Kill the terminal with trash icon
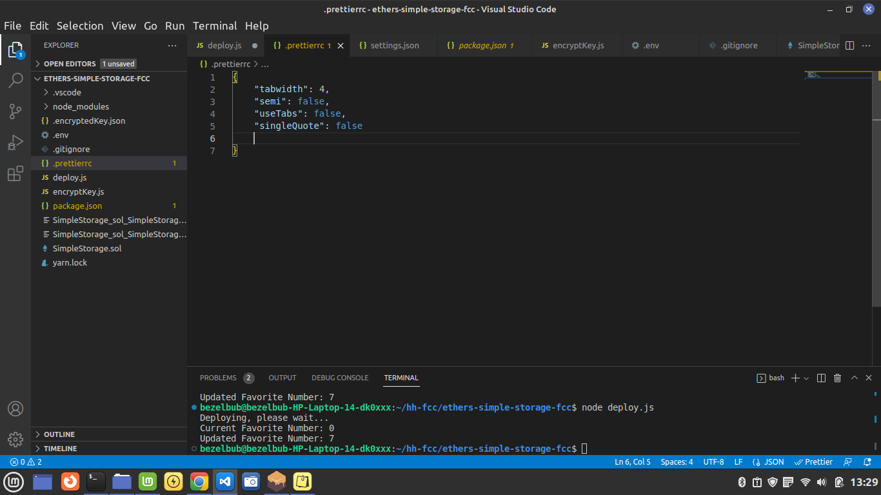Viewport: 881px width, 495px height. [x=837, y=378]
